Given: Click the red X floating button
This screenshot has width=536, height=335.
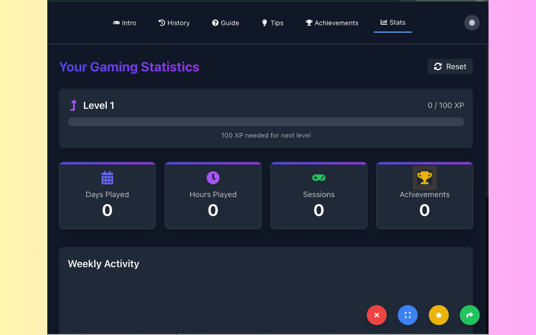Looking at the screenshot, I should coord(376,315).
